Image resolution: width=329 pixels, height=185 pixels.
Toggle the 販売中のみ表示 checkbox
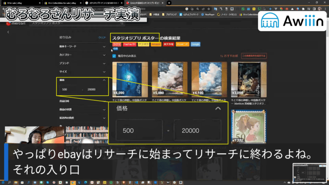tap(114, 56)
